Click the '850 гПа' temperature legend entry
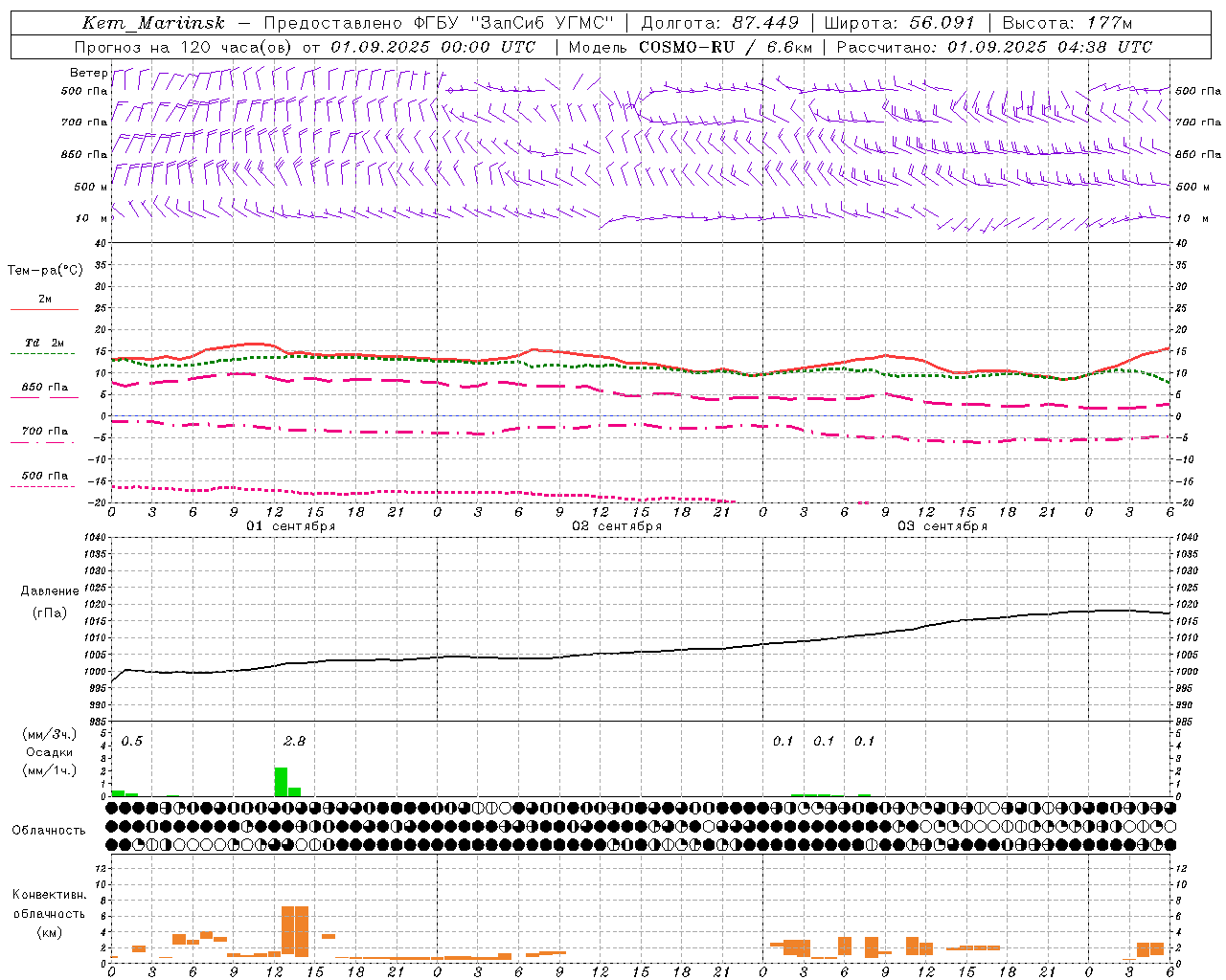 tap(44, 388)
